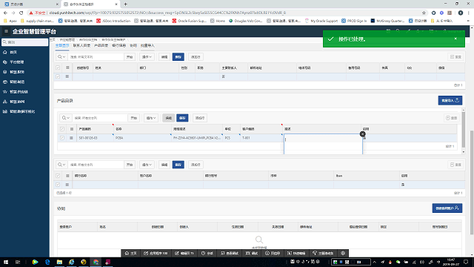The width and height of the screenshot is (474, 267).
Task: Click 重置 reset button in contacts grid
Action: click(456, 57)
